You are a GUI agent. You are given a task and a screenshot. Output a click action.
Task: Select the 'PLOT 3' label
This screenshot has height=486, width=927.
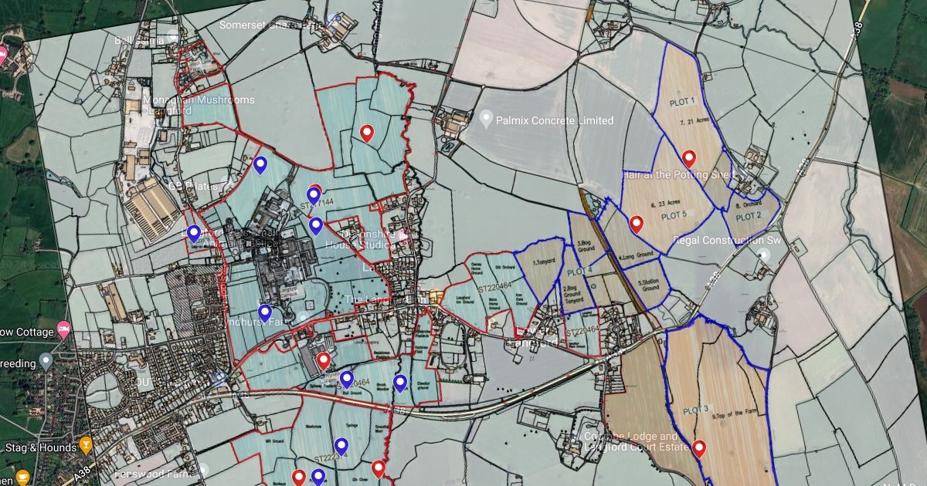tap(695, 409)
